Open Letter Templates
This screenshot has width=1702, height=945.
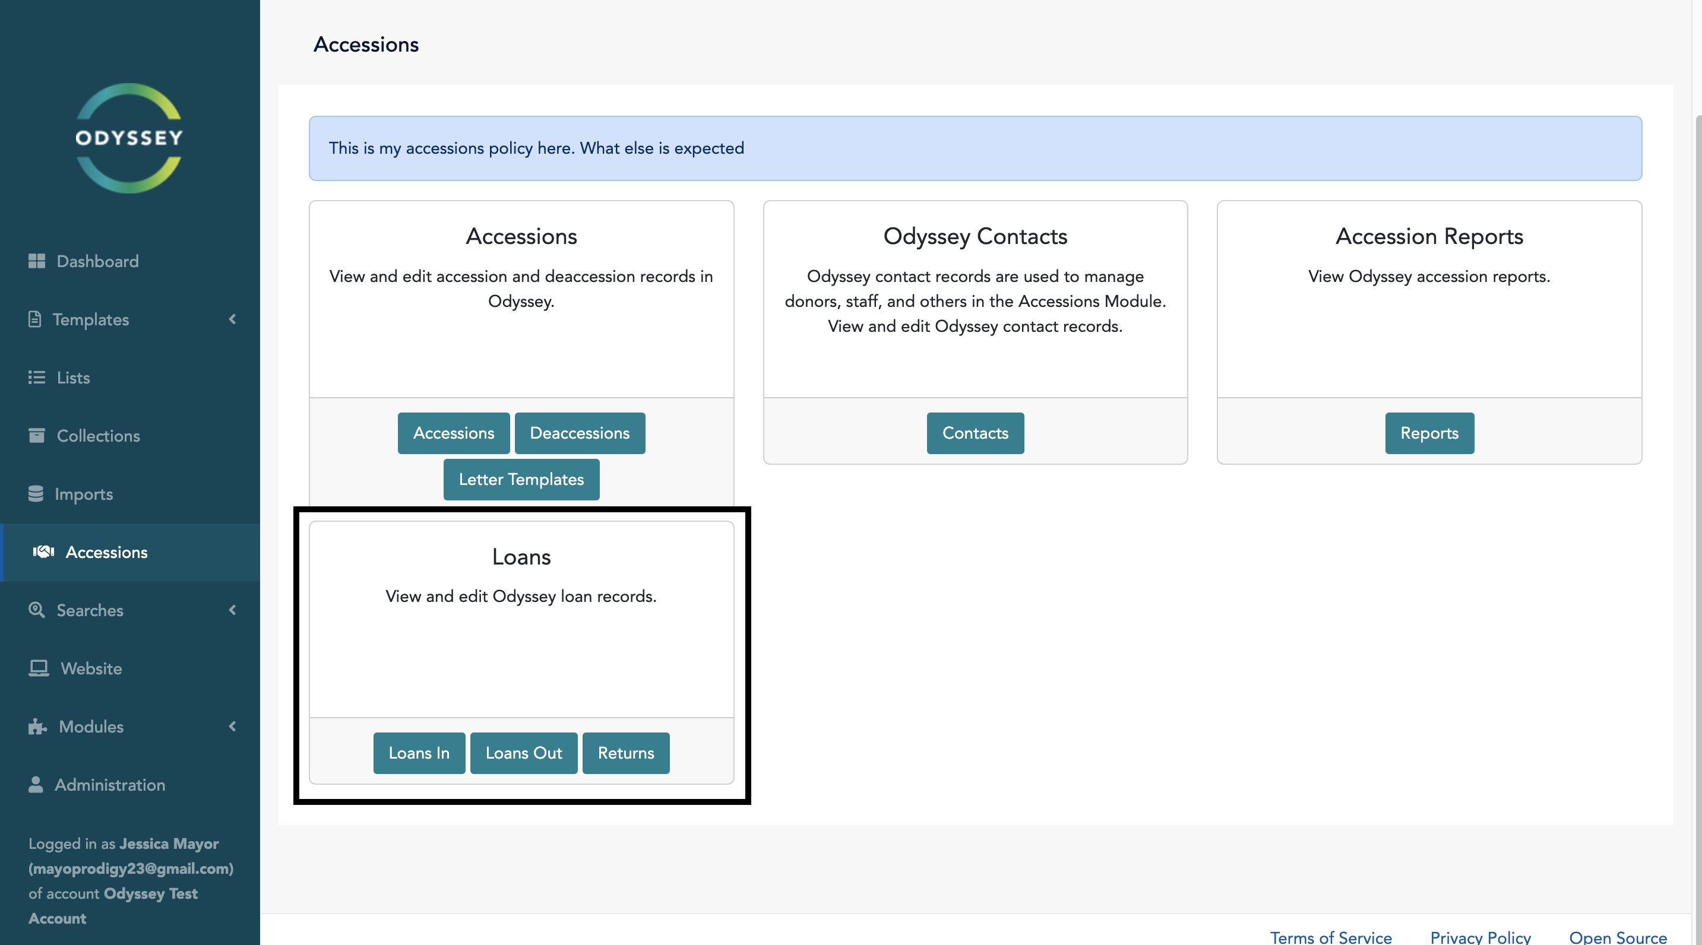coord(521,480)
